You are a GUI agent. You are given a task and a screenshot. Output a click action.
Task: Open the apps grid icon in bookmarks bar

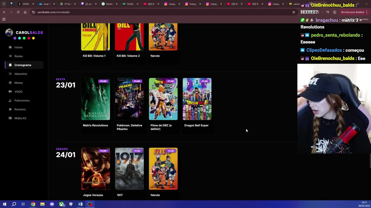pyautogui.click(x=4, y=19)
